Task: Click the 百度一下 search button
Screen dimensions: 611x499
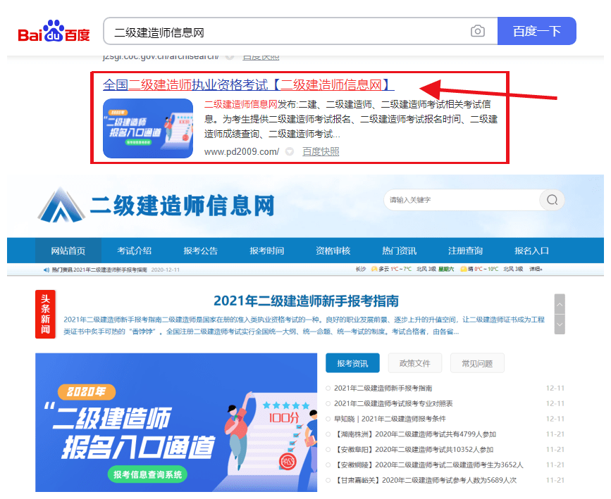Action: pos(537,31)
